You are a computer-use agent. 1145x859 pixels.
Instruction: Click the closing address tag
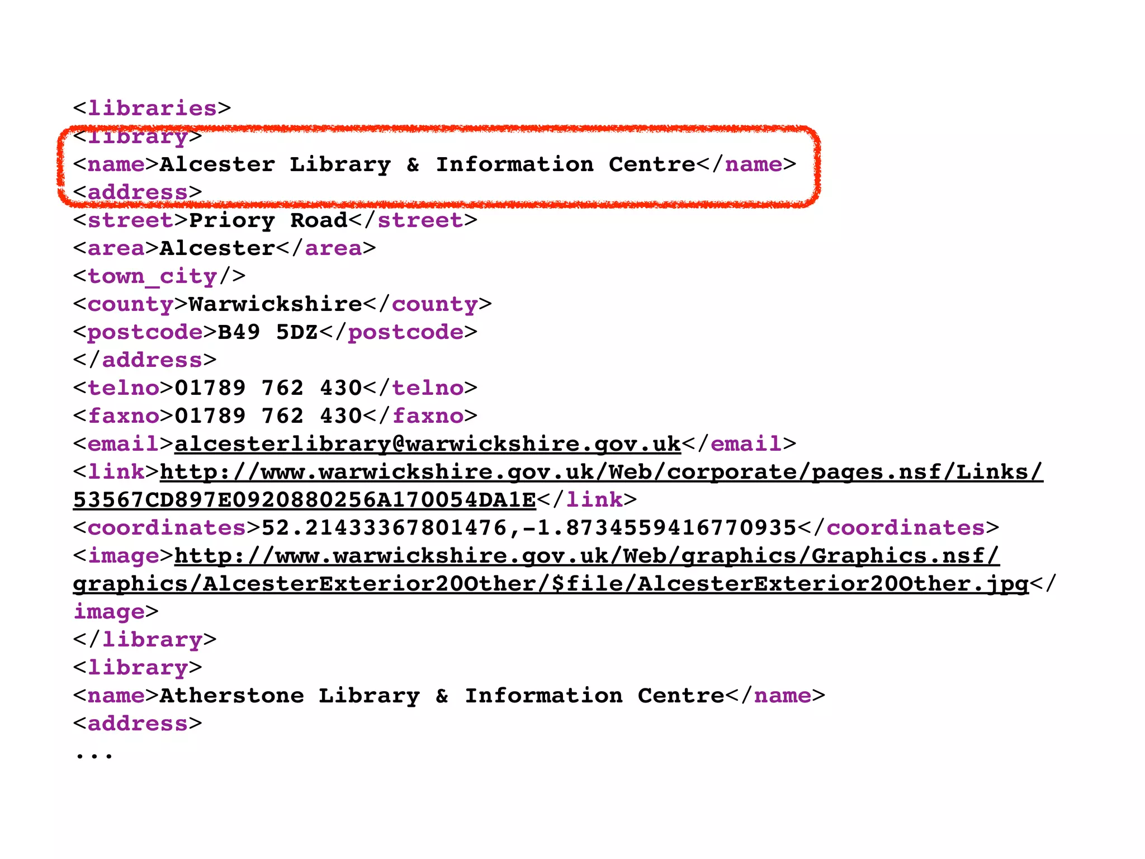(145, 360)
